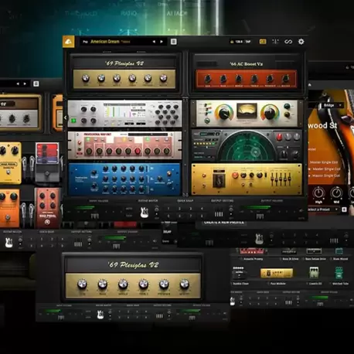Go to previous preset in main window
Image resolution: width=354 pixels, height=354 pixels.
point(154,42)
